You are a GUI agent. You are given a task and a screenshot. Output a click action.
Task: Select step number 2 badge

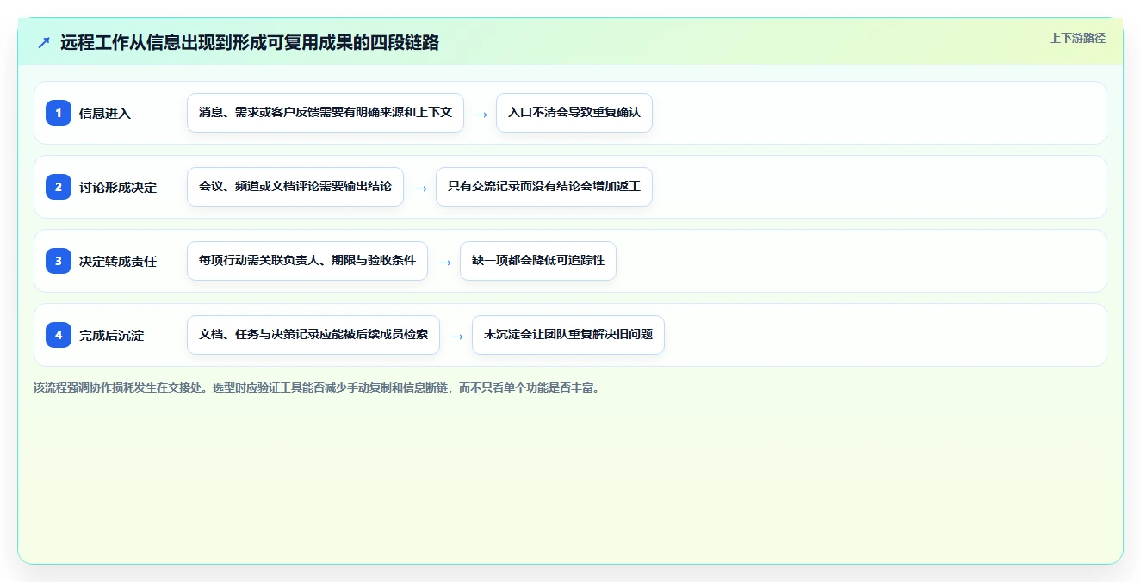pyautogui.click(x=59, y=187)
